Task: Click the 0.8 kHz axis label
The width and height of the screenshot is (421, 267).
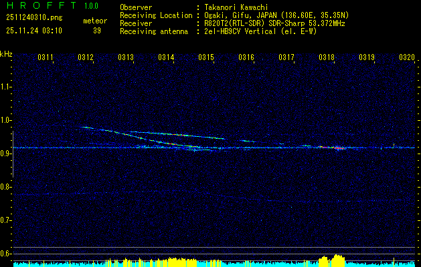Action: coord(5,187)
